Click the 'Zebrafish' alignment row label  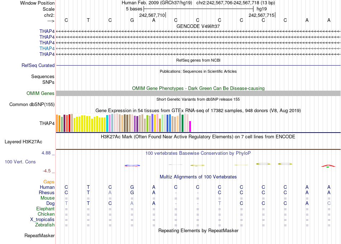point(45,225)
